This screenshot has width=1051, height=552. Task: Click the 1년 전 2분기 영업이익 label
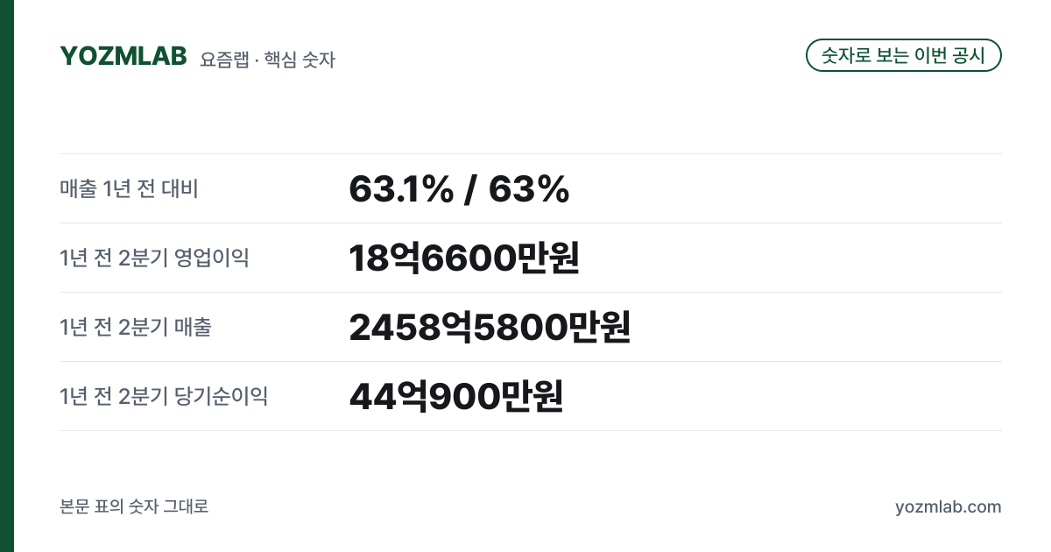(154, 258)
